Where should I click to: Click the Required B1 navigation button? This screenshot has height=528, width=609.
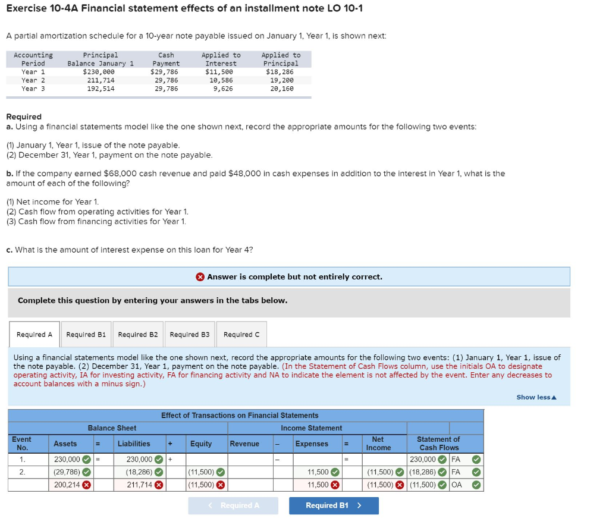pyautogui.click(x=334, y=505)
